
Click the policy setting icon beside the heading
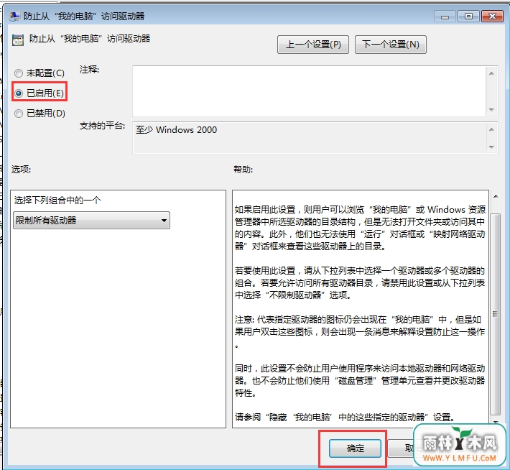coord(18,40)
